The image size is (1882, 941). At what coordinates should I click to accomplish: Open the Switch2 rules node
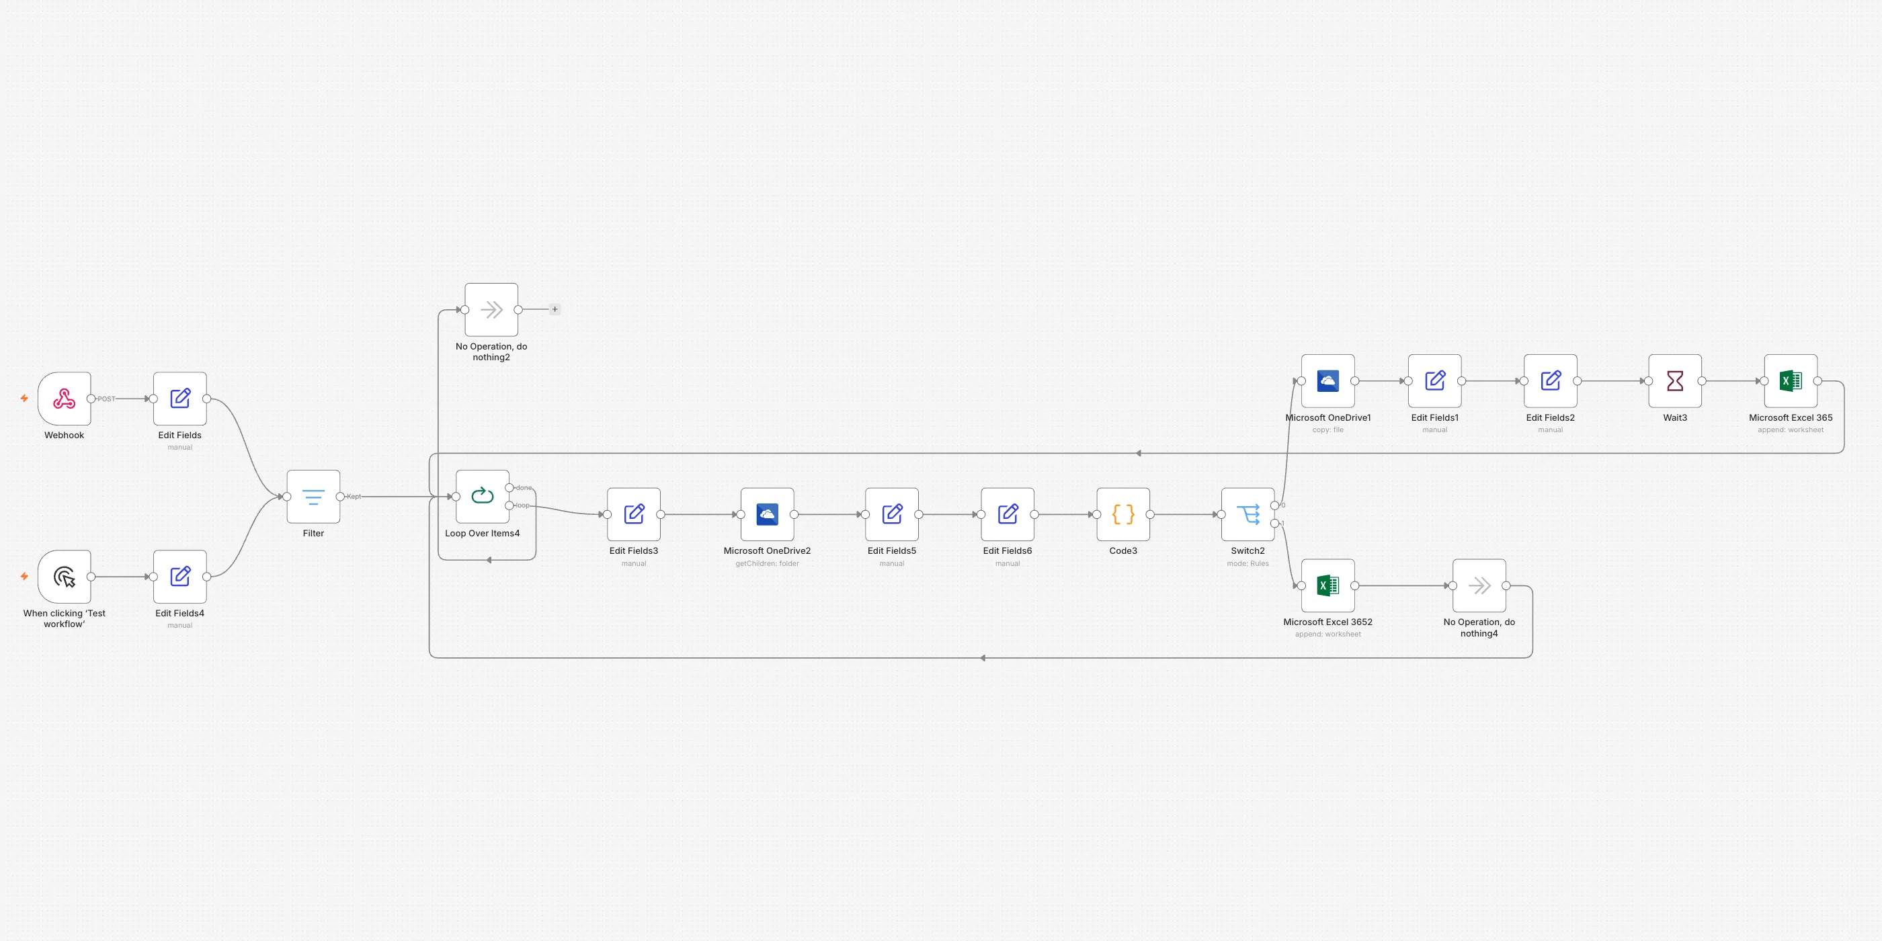click(1248, 514)
